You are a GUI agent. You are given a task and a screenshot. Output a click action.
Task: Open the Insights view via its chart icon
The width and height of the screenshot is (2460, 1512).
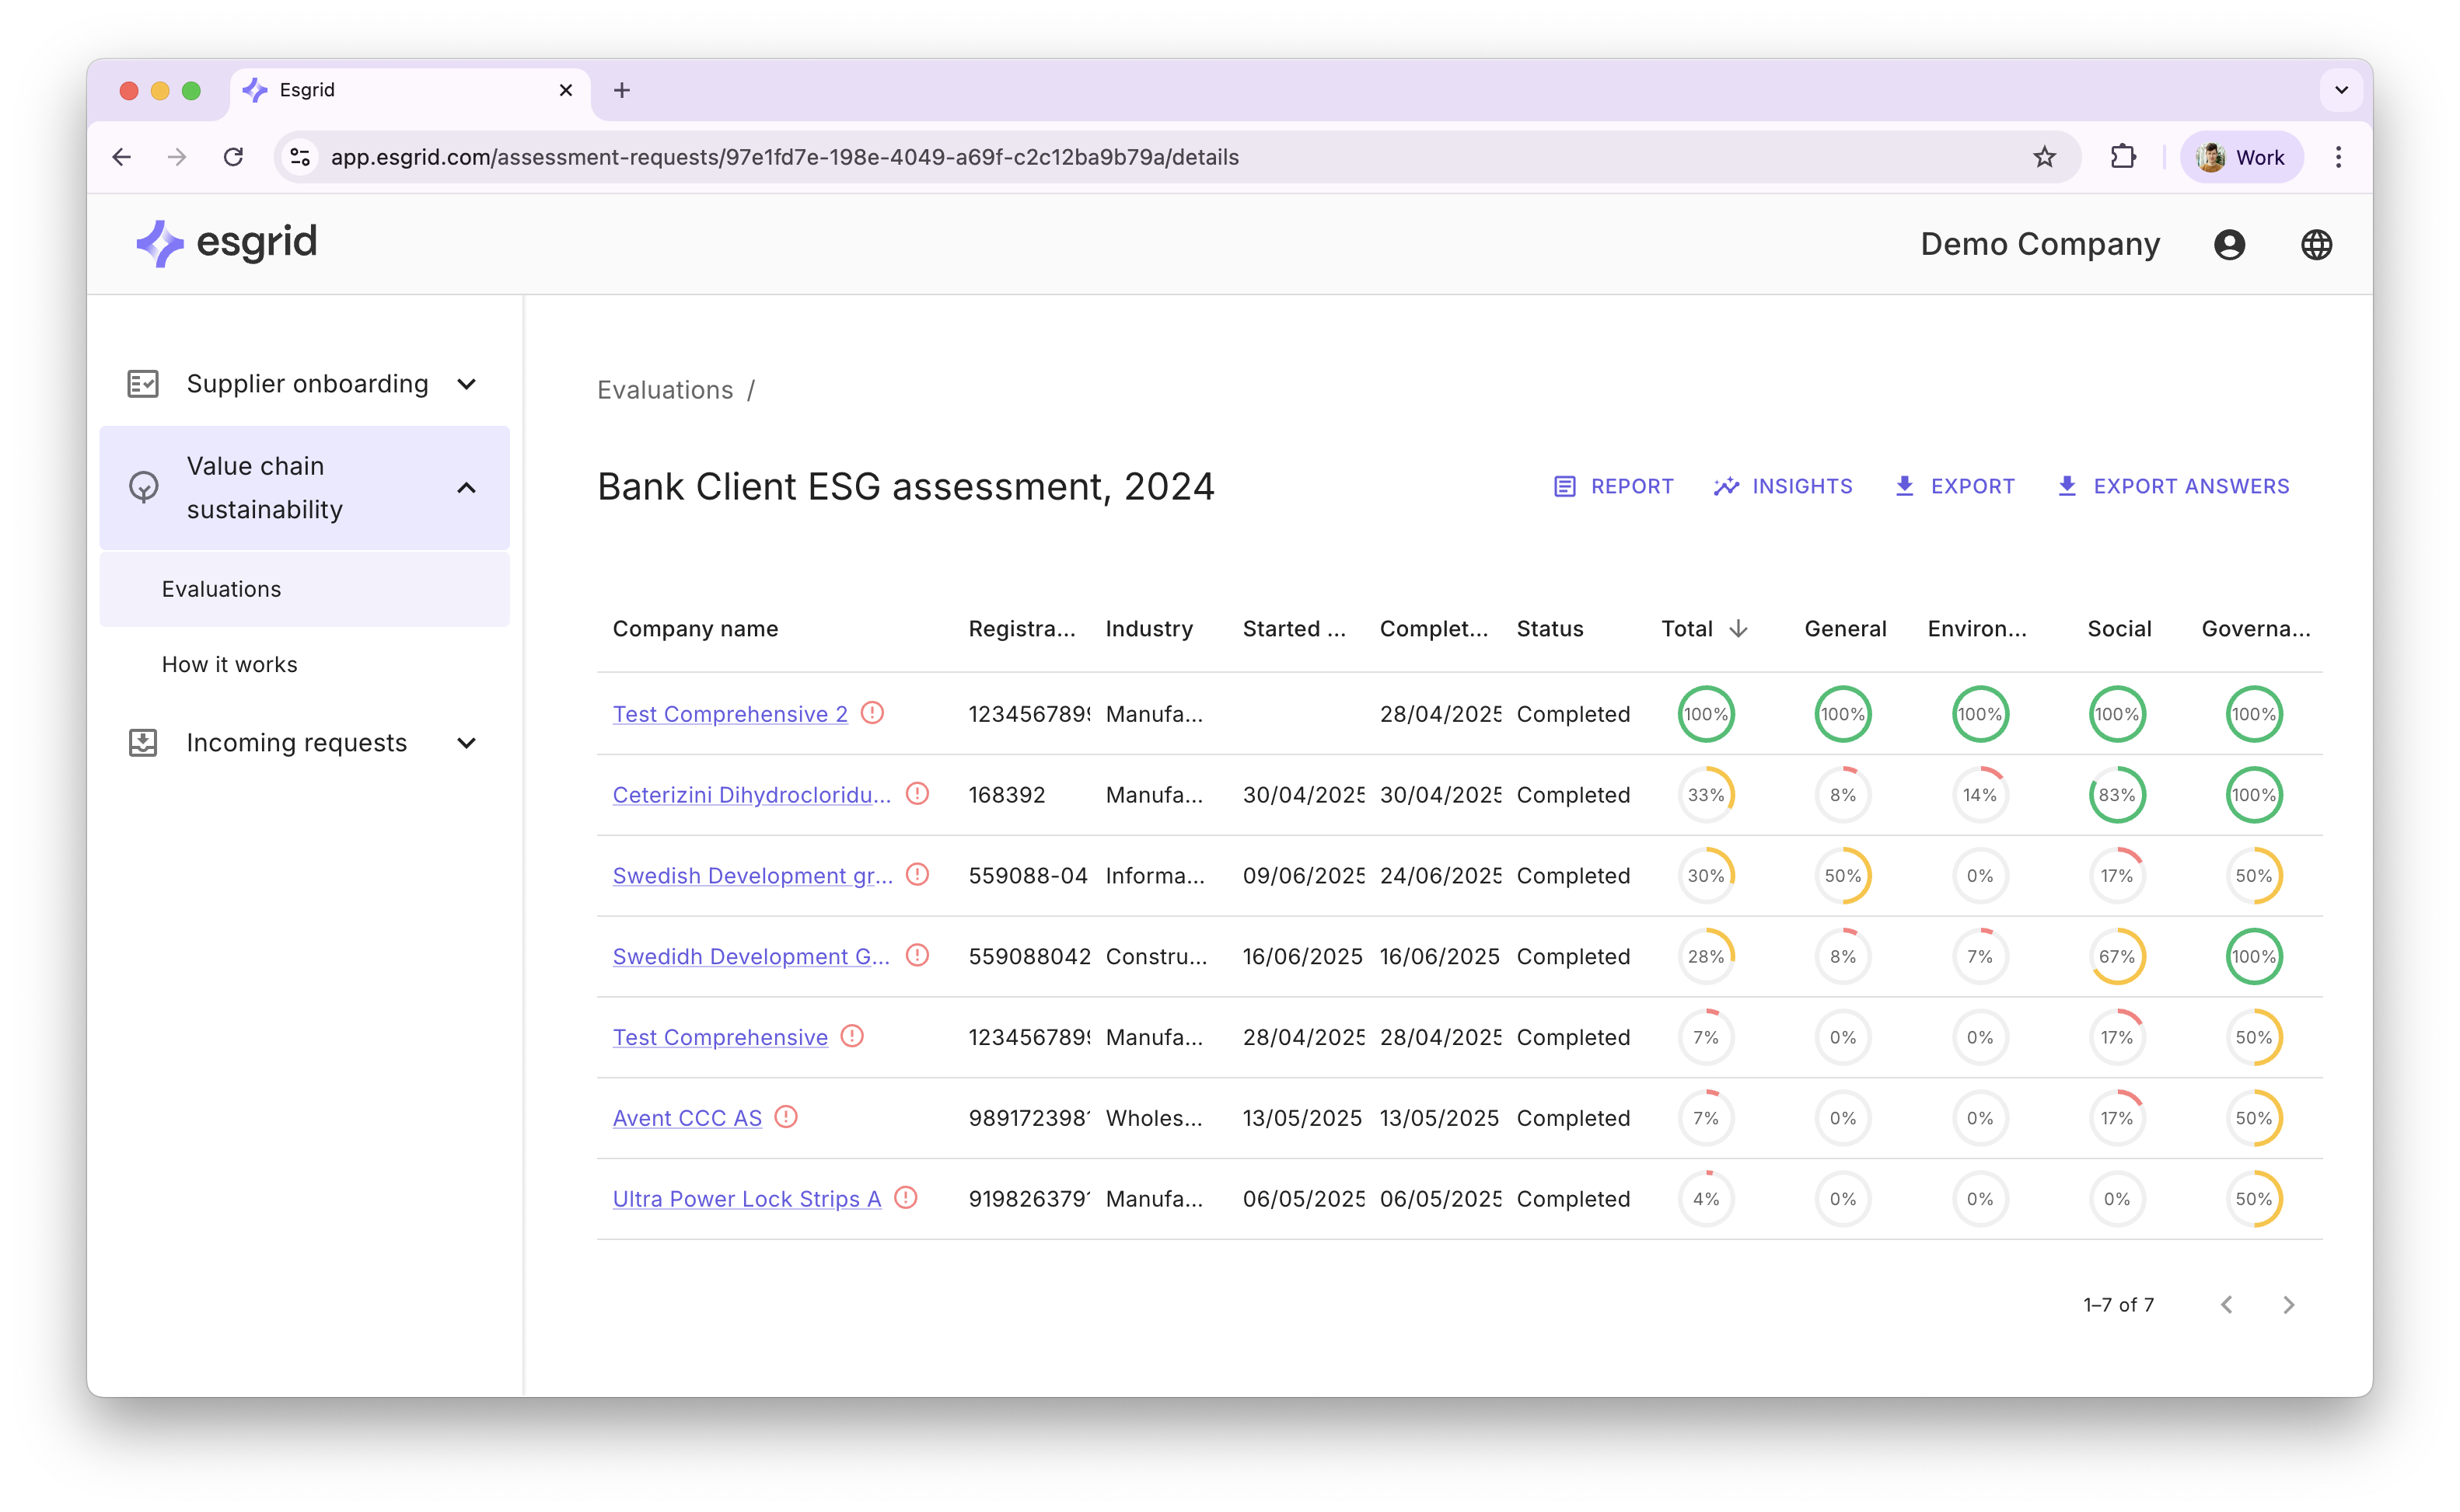coord(1727,486)
